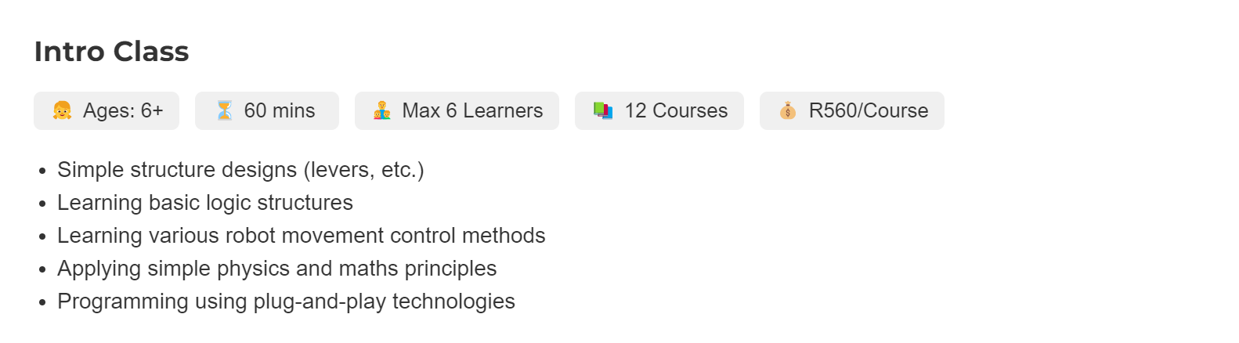Click Learning basic logic structures item
Image resolution: width=1239 pixels, height=343 pixels.
205,203
